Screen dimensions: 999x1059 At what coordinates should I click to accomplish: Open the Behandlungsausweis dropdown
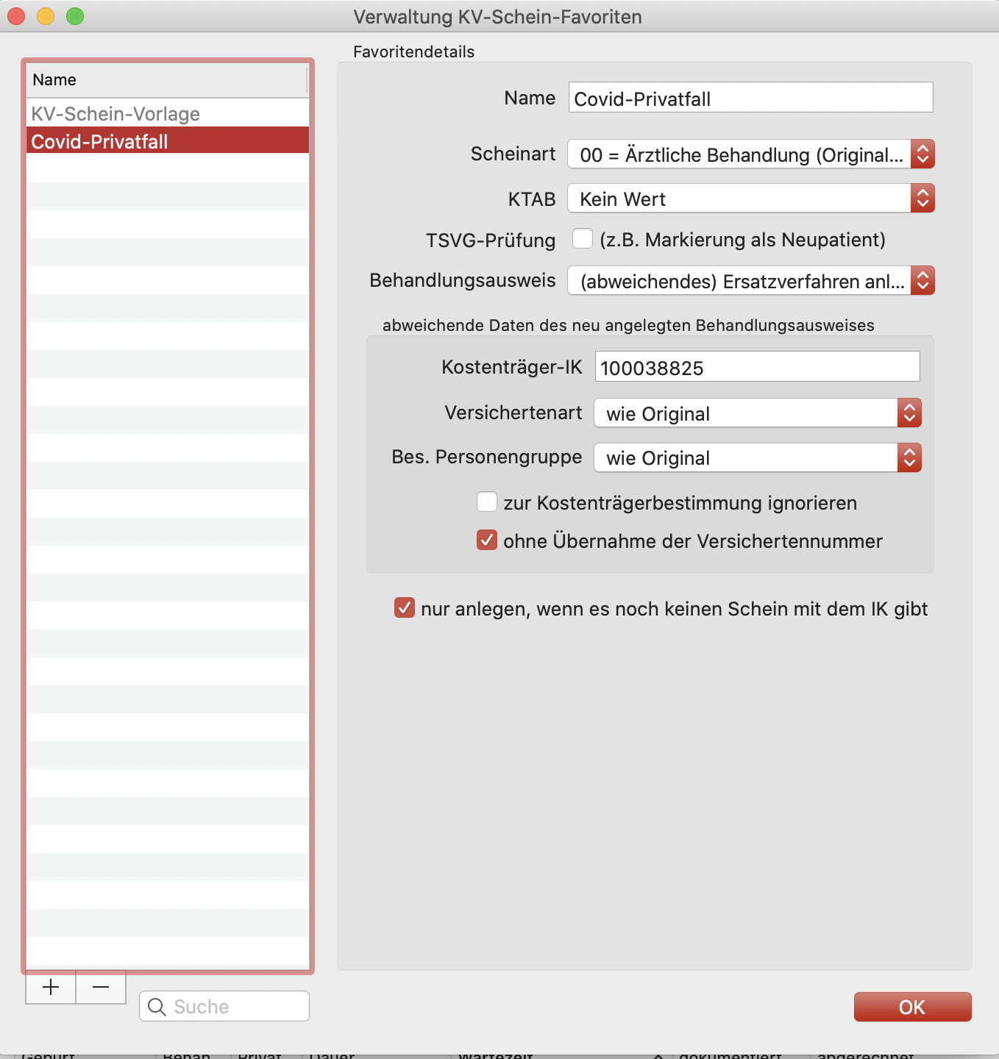751,281
